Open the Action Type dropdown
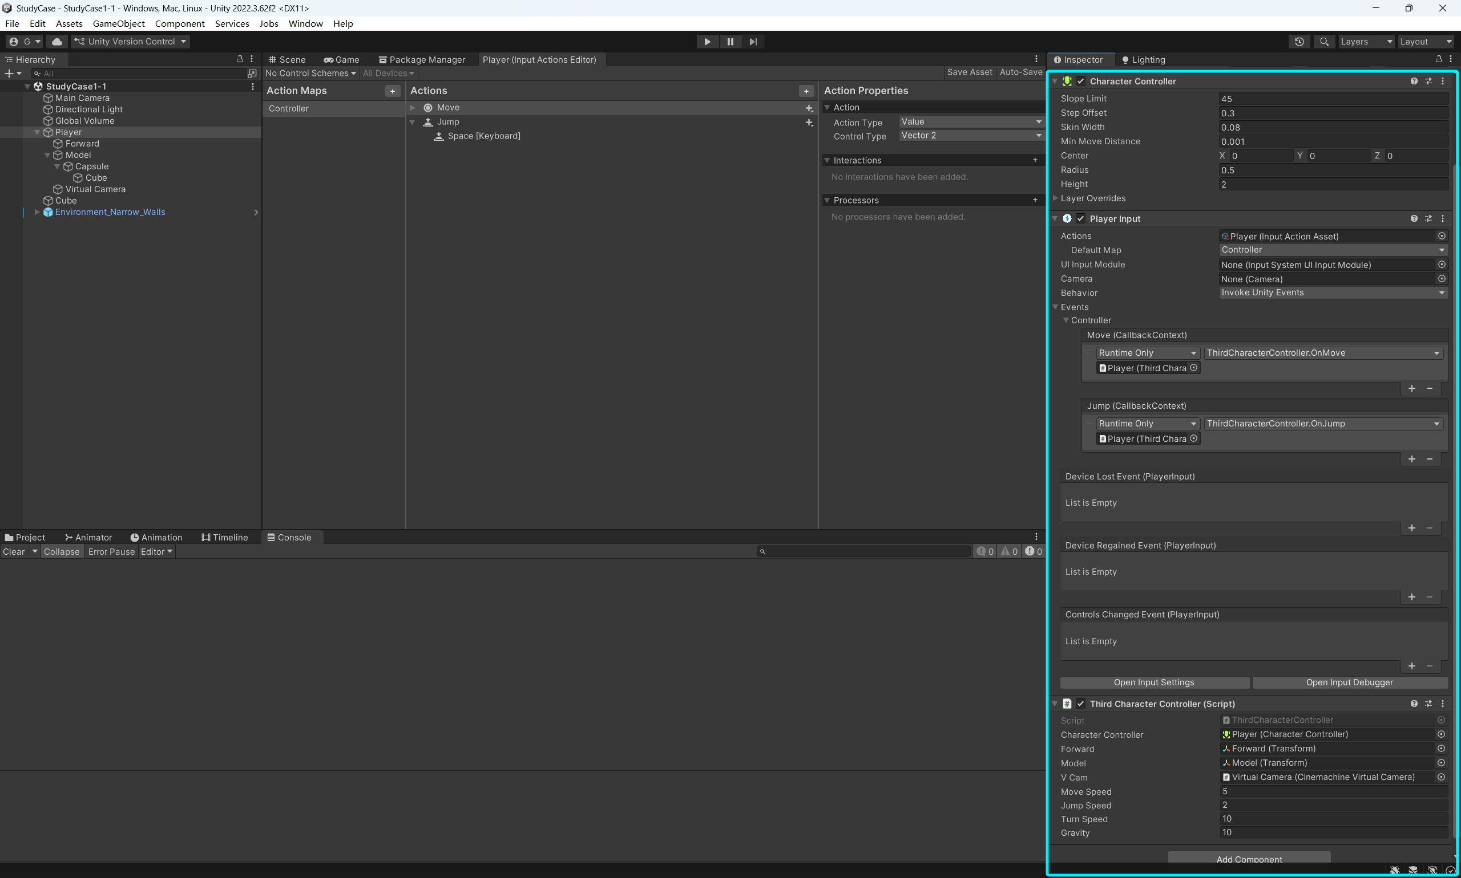Screen dimensions: 1461x878 point(971,122)
